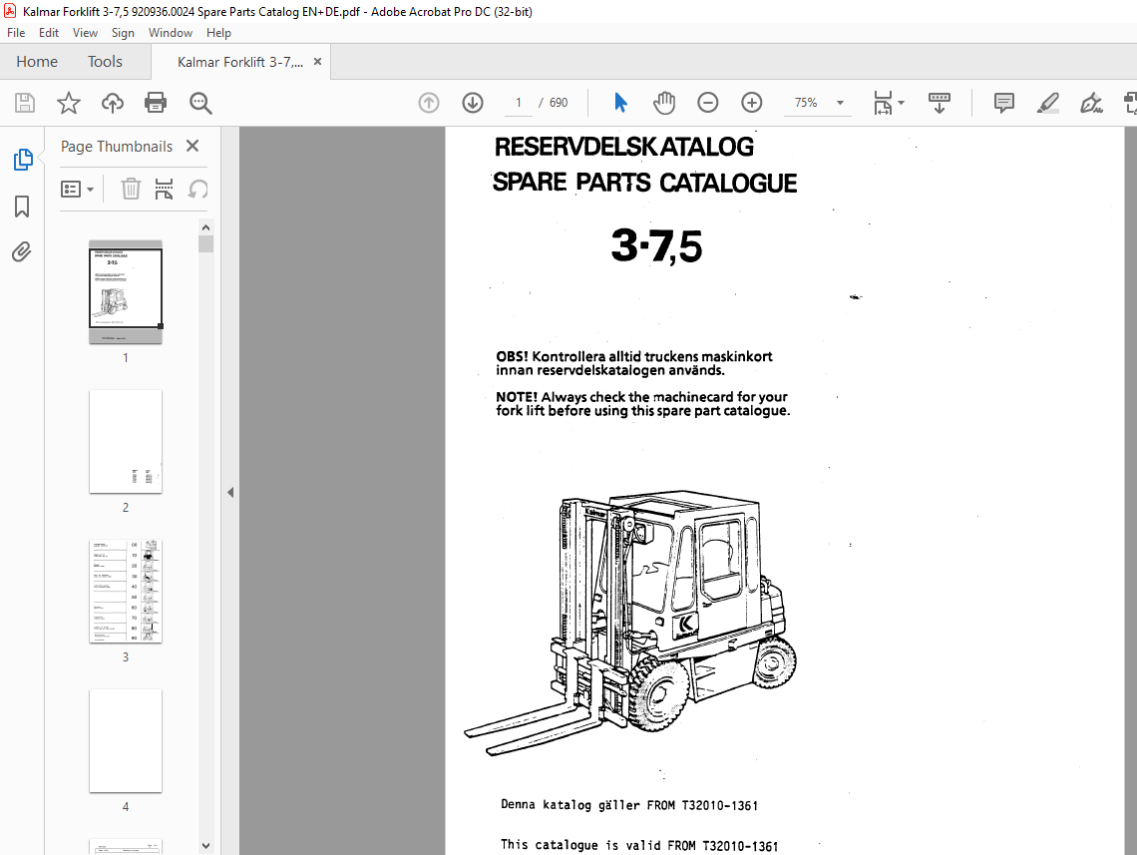Click the trash icon in the thumbnails panel
Viewport: 1137px width, 855px height.
tap(131, 190)
